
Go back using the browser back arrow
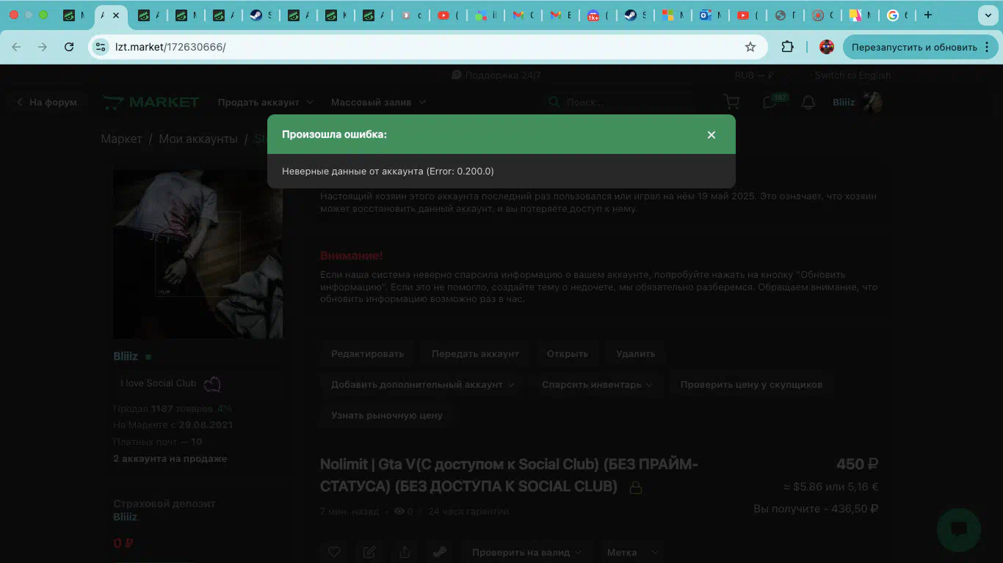(16, 47)
